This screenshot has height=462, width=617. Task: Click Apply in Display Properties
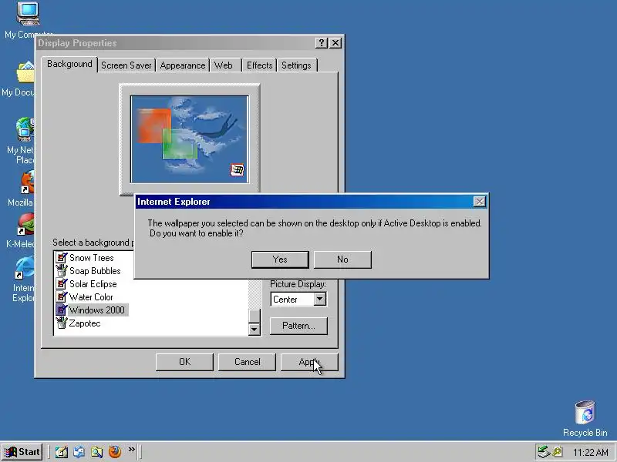(309, 362)
